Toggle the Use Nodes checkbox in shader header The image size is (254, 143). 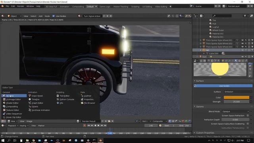tap(54, 16)
